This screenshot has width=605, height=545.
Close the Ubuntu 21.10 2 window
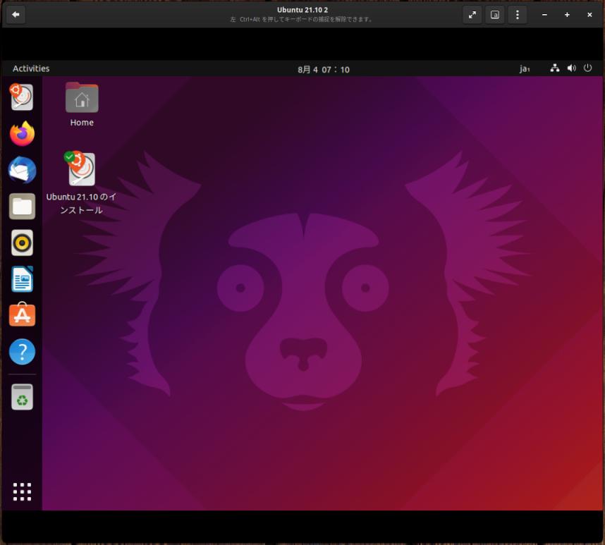point(589,15)
